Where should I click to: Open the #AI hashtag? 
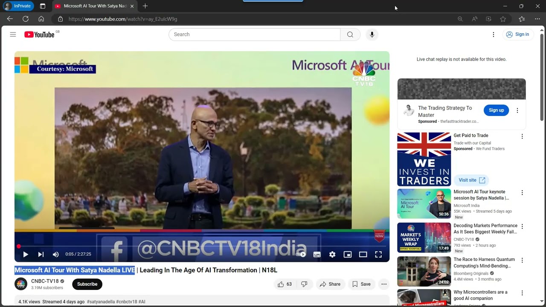pos(142,302)
